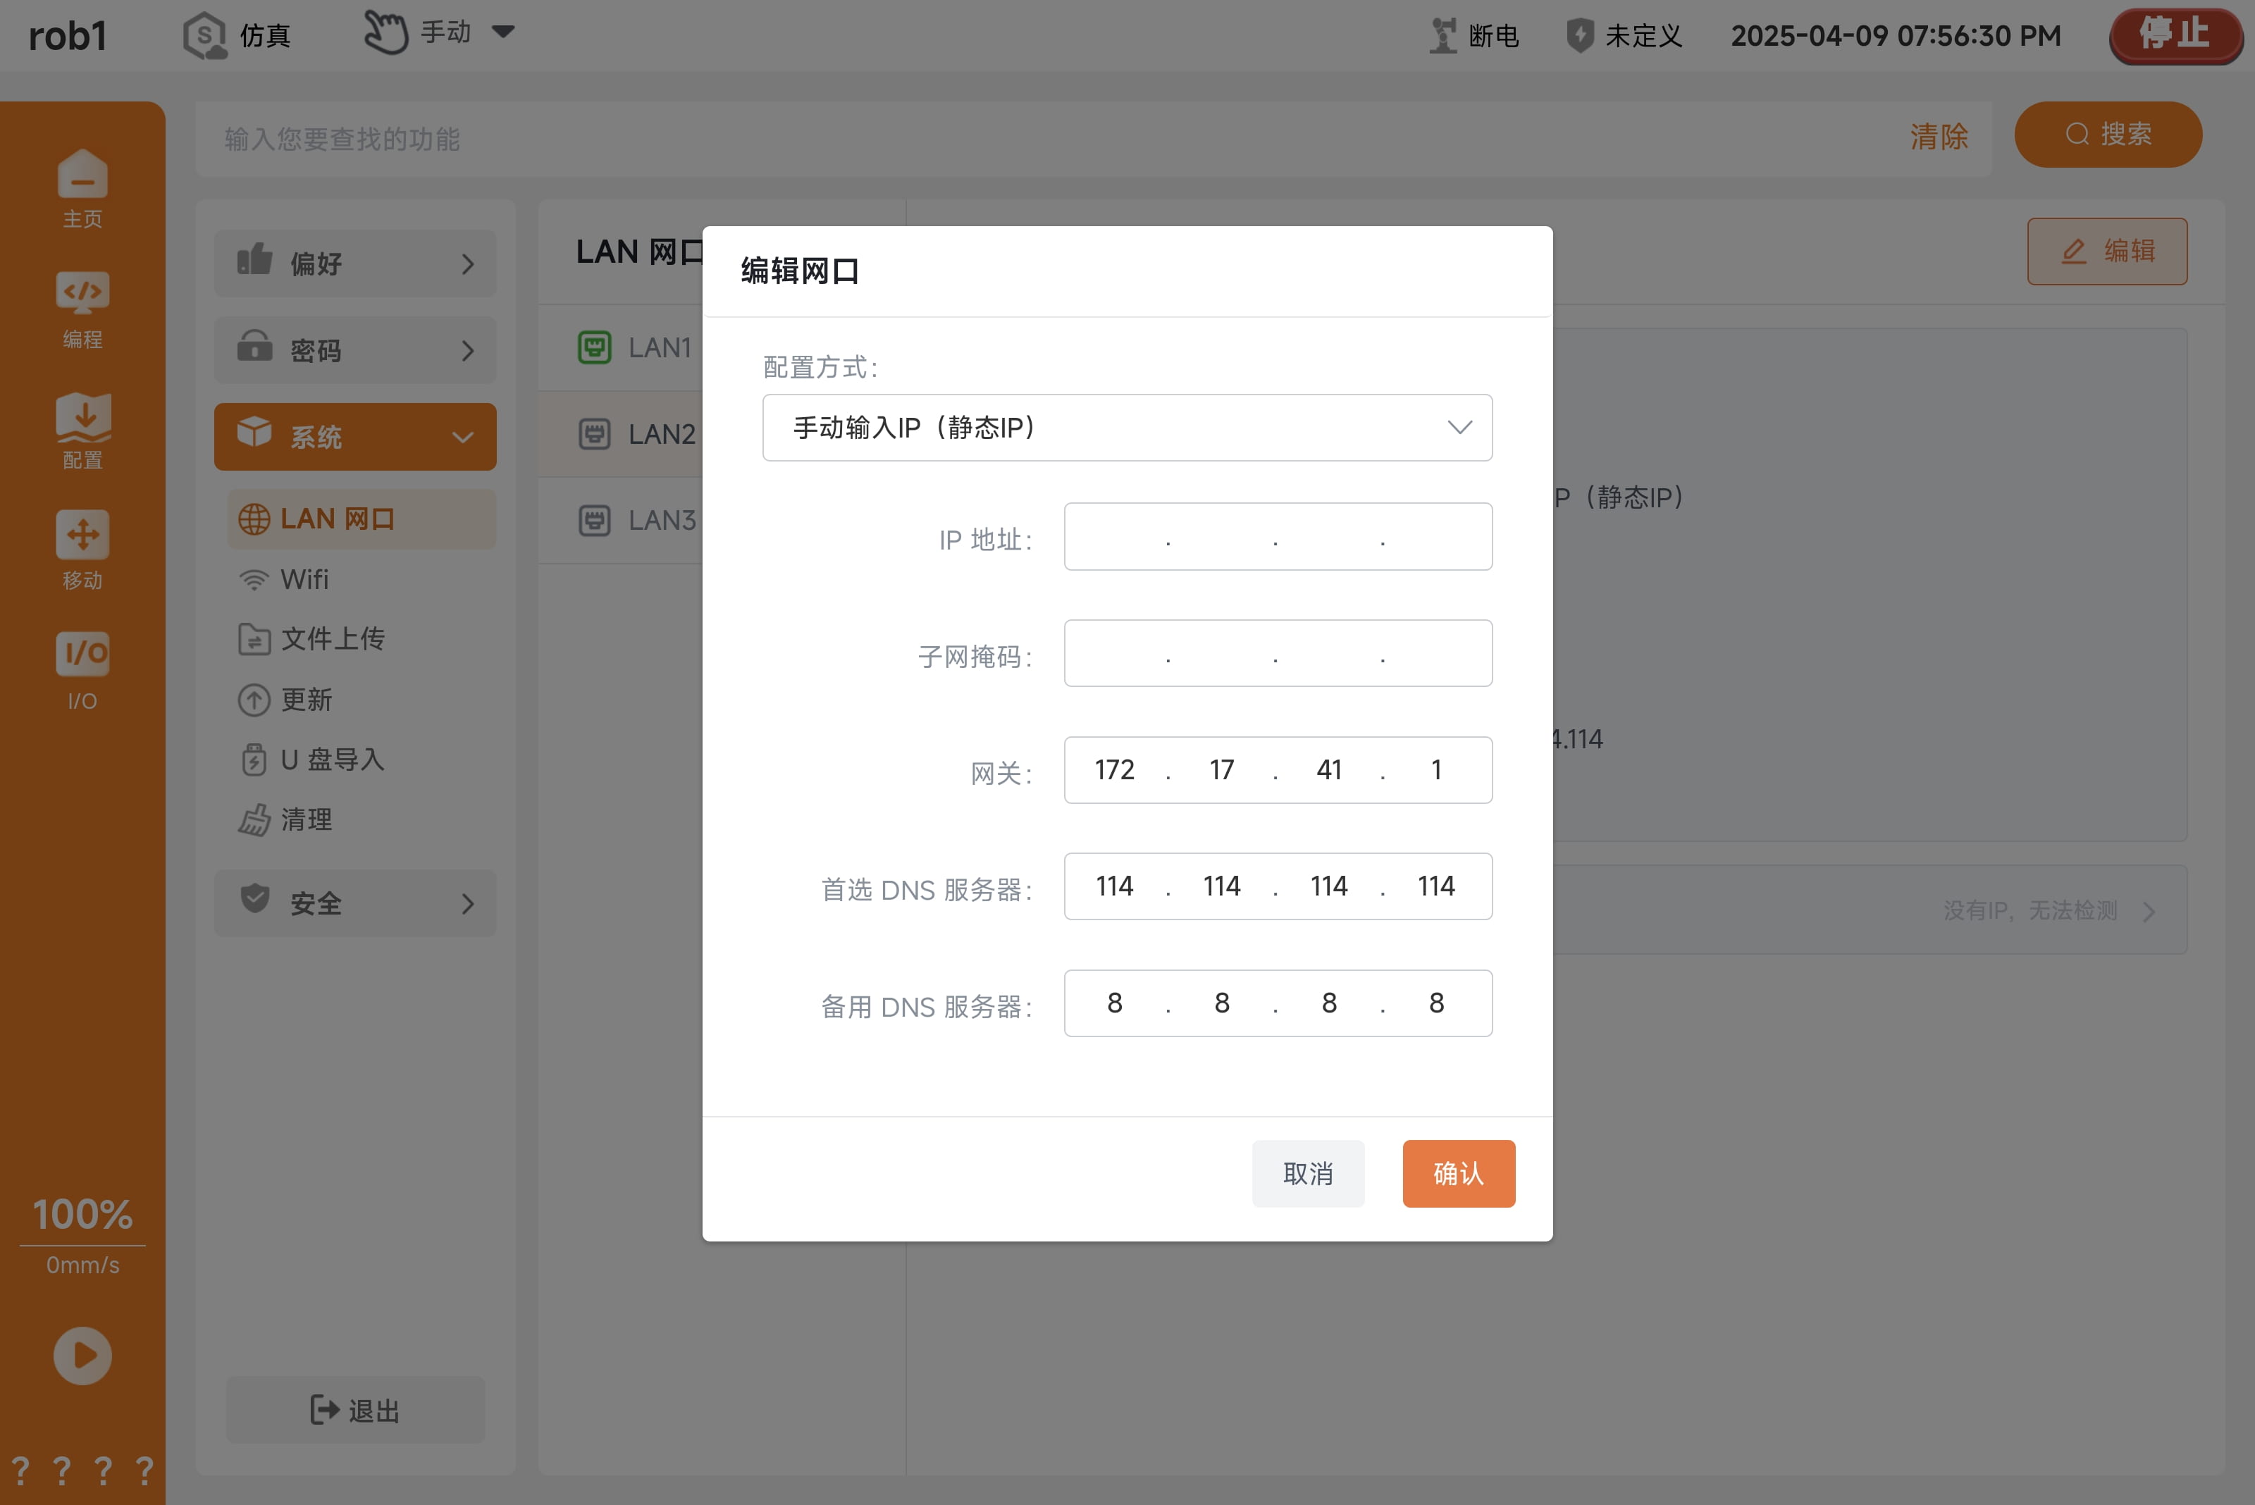Click the 确认 confirm button
Viewport: 2255px width, 1505px height.
click(x=1458, y=1173)
